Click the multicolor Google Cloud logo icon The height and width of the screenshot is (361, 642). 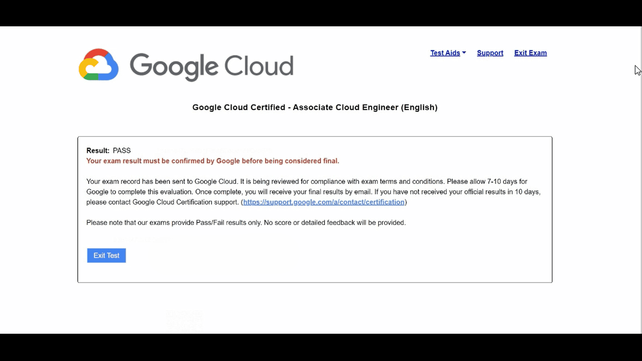pyautogui.click(x=98, y=64)
